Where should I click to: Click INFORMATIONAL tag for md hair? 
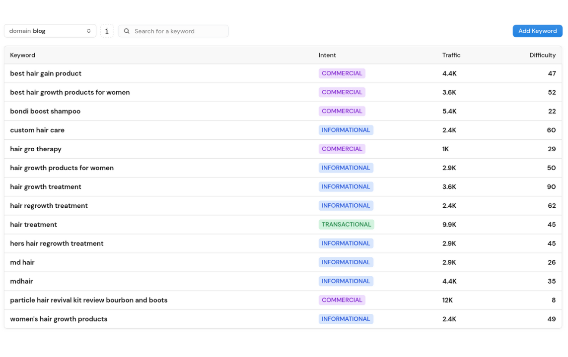346,262
